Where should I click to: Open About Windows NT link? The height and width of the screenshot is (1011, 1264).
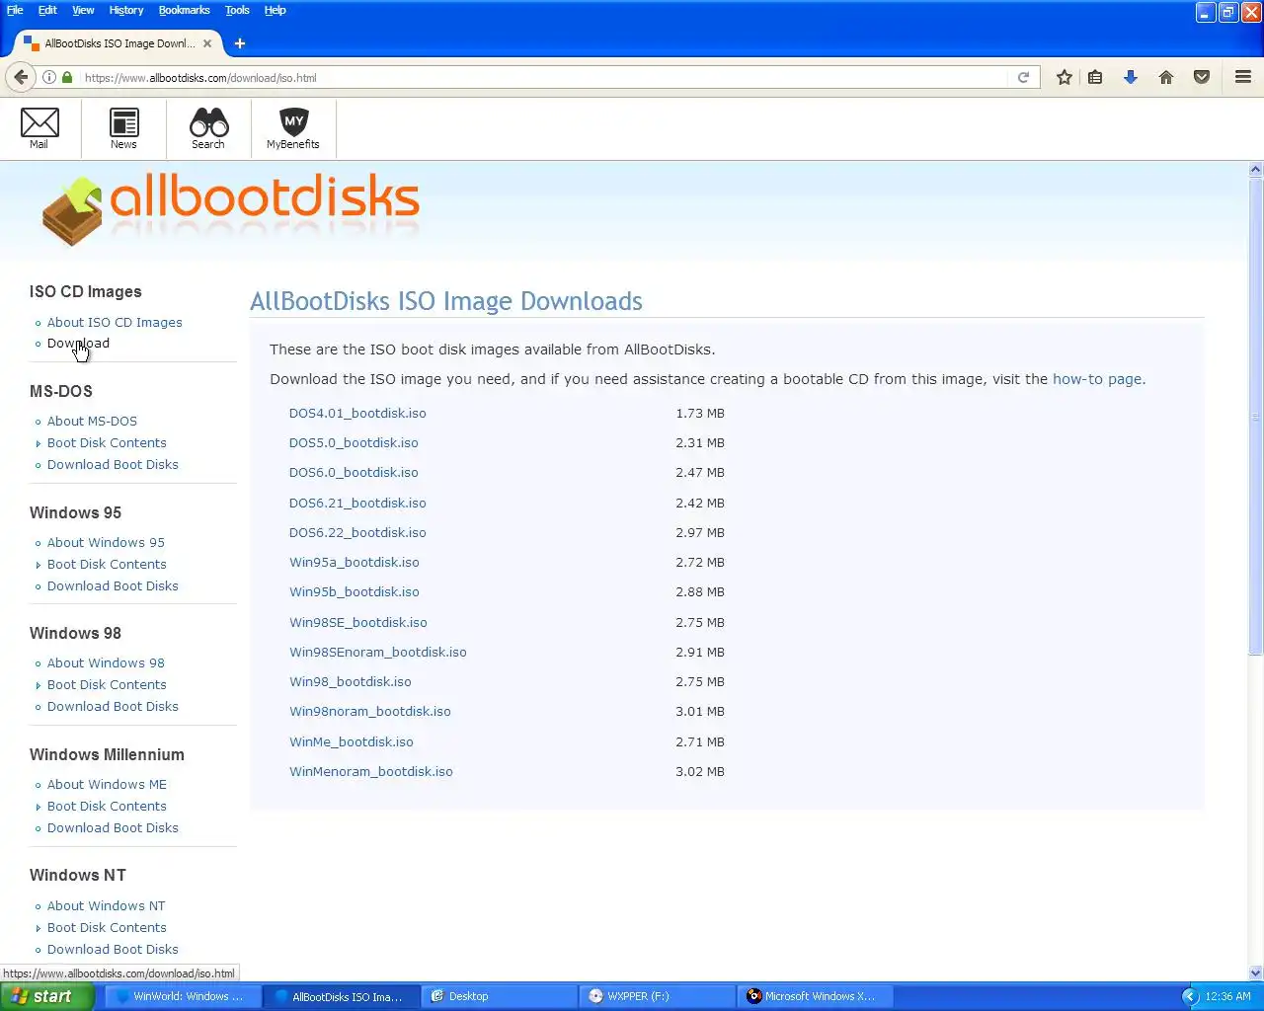coord(106,905)
